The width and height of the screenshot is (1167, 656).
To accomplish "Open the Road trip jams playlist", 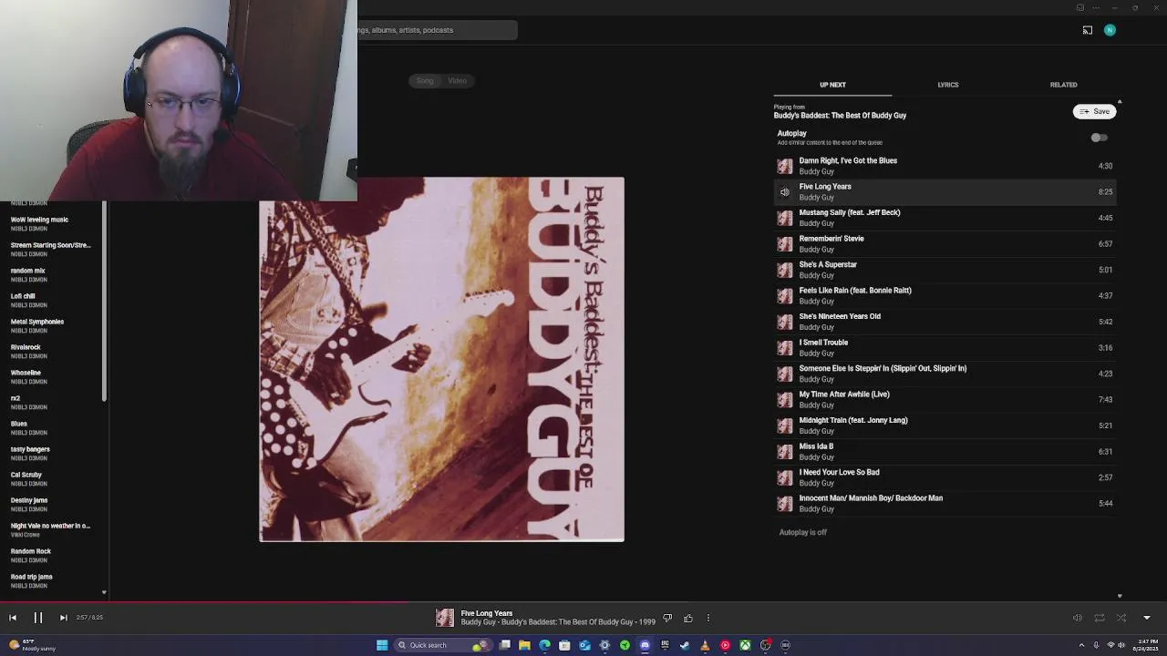I will [x=32, y=577].
